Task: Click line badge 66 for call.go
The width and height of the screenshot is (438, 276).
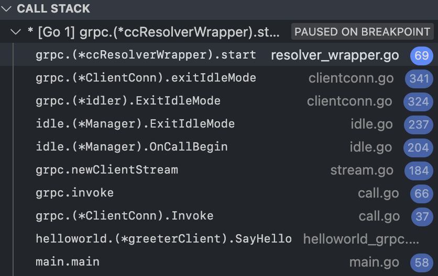Action: point(422,193)
